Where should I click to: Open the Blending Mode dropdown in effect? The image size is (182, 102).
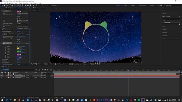tap(22, 64)
